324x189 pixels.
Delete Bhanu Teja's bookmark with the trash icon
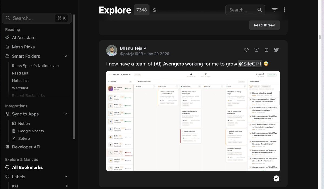[266, 50]
